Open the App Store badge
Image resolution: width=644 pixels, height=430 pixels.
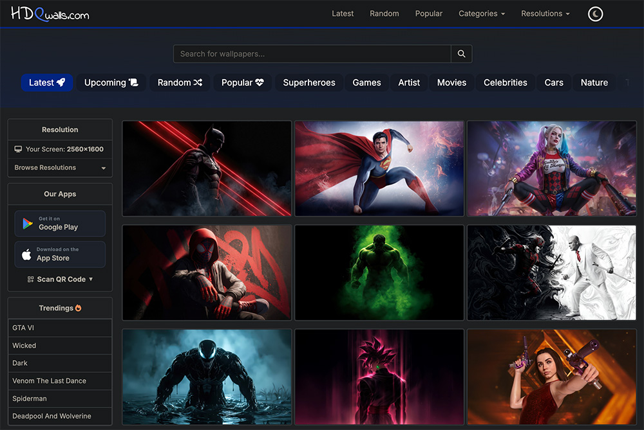coord(60,255)
